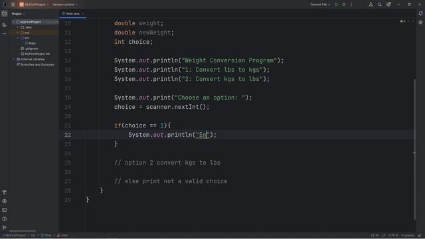Screen dimensions: 425x239
Task: Open the Problems tool window icon
Action: point(5,218)
